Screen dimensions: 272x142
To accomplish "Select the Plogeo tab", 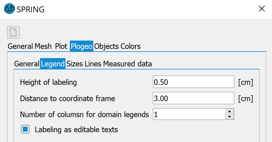I will click(x=82, y=46).
